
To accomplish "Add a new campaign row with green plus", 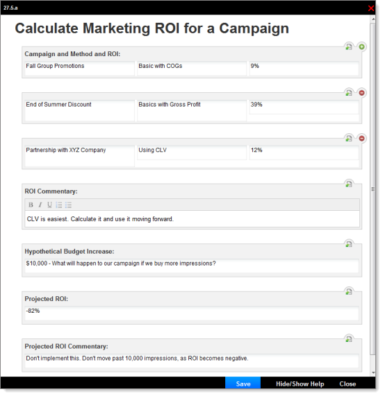I will 361,46.
